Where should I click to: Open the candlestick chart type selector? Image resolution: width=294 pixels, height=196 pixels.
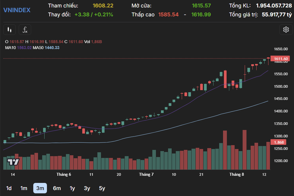(x=10, y=30)
